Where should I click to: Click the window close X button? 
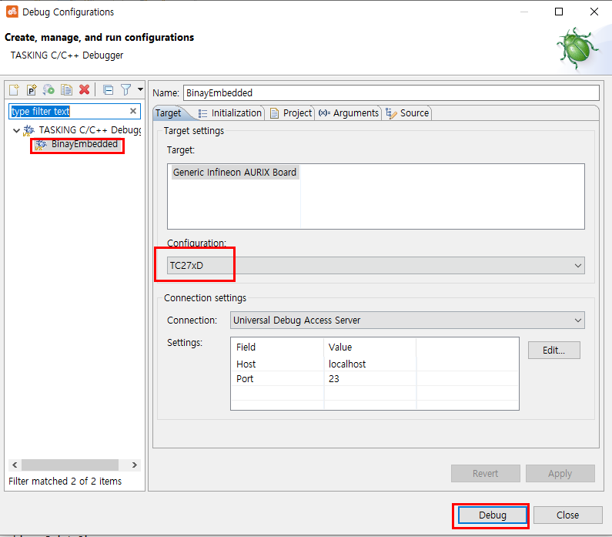tap(594, 12)
